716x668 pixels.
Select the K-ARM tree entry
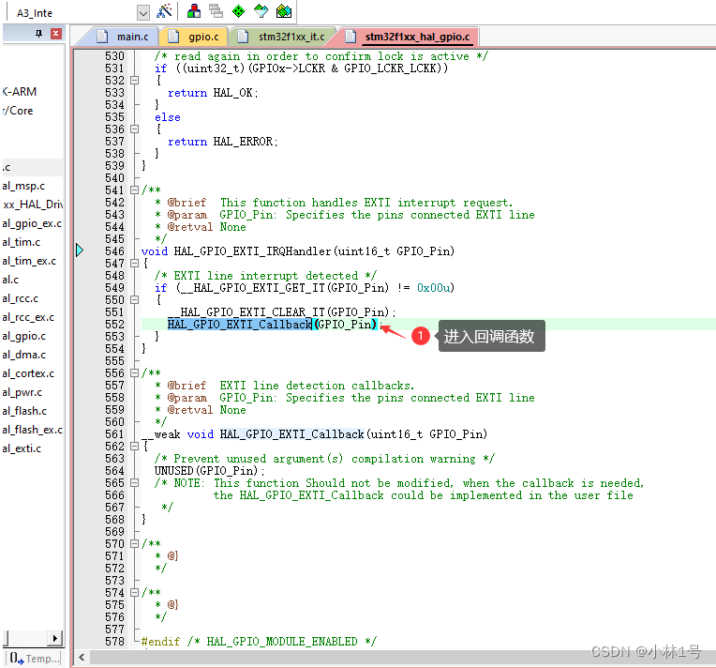click(x=19, y=92)
